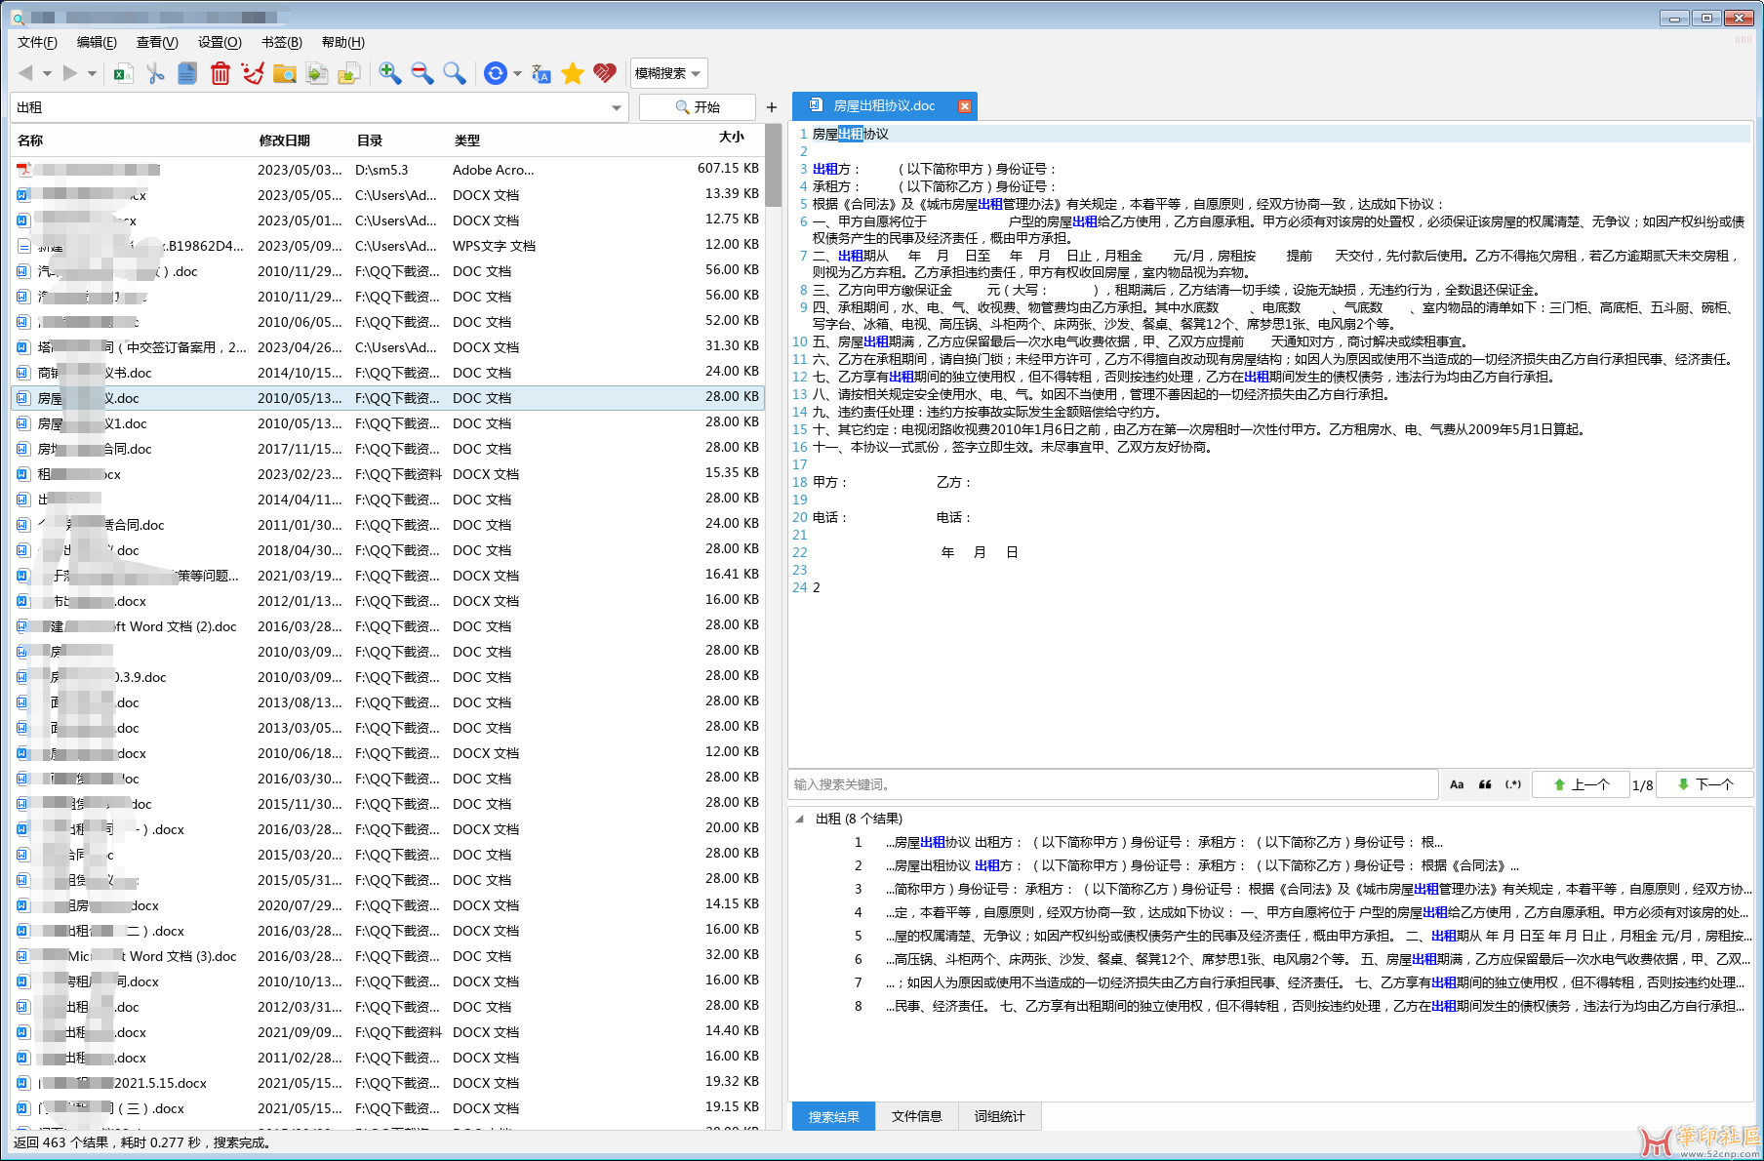The width and height of the screenshot is (1764, 1161).
Task: Click the scissors cut icon
Action: pyautogui.click(x=155, y=73)
